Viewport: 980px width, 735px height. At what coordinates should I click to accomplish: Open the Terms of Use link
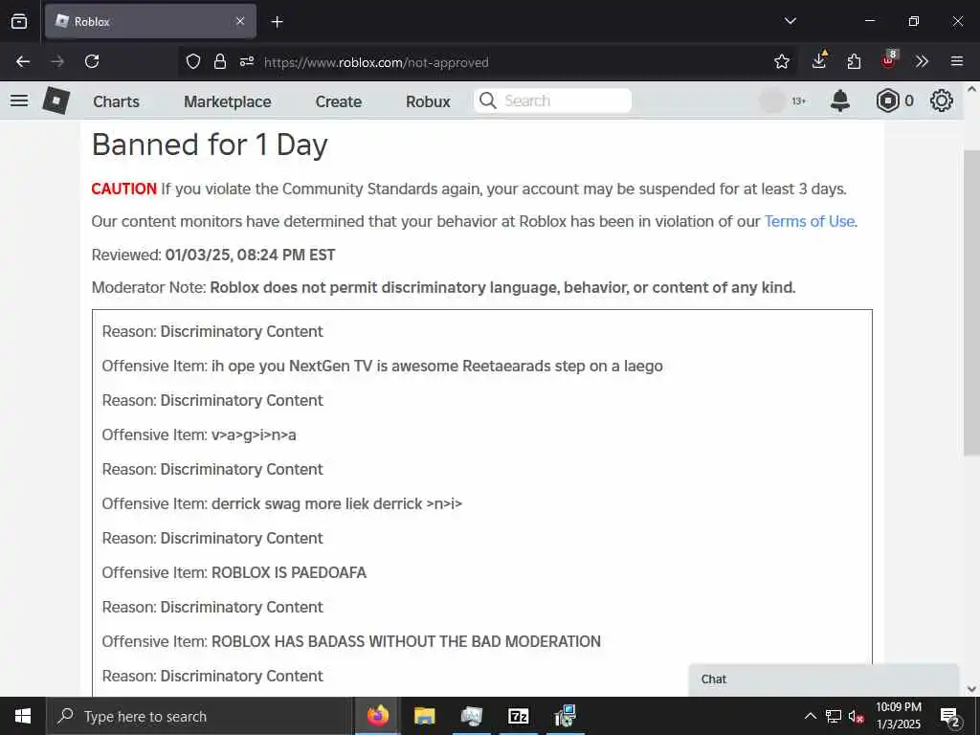[x=810, y=221]
